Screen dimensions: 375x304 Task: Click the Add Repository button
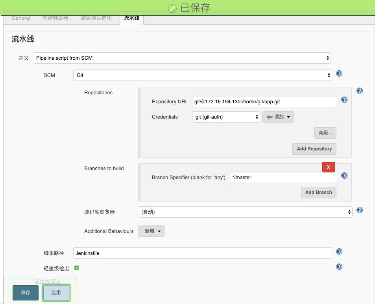(314, 149)
